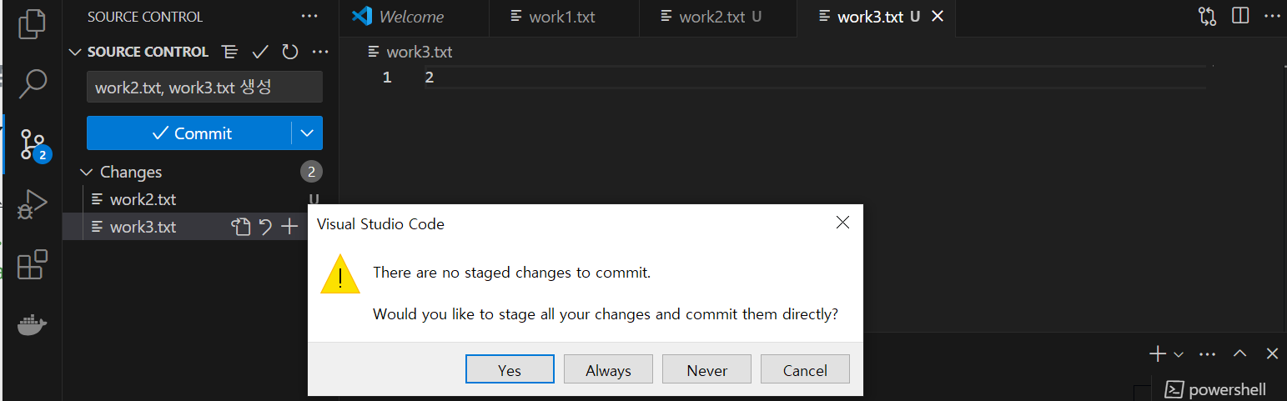The image size is (1287, 401).
Task: Open the Extensions view icon
Action: [32, 264]
